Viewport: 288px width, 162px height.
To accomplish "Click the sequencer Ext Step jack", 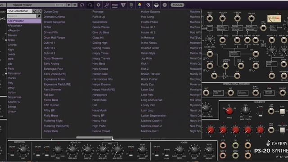I will tap(271, 111).
